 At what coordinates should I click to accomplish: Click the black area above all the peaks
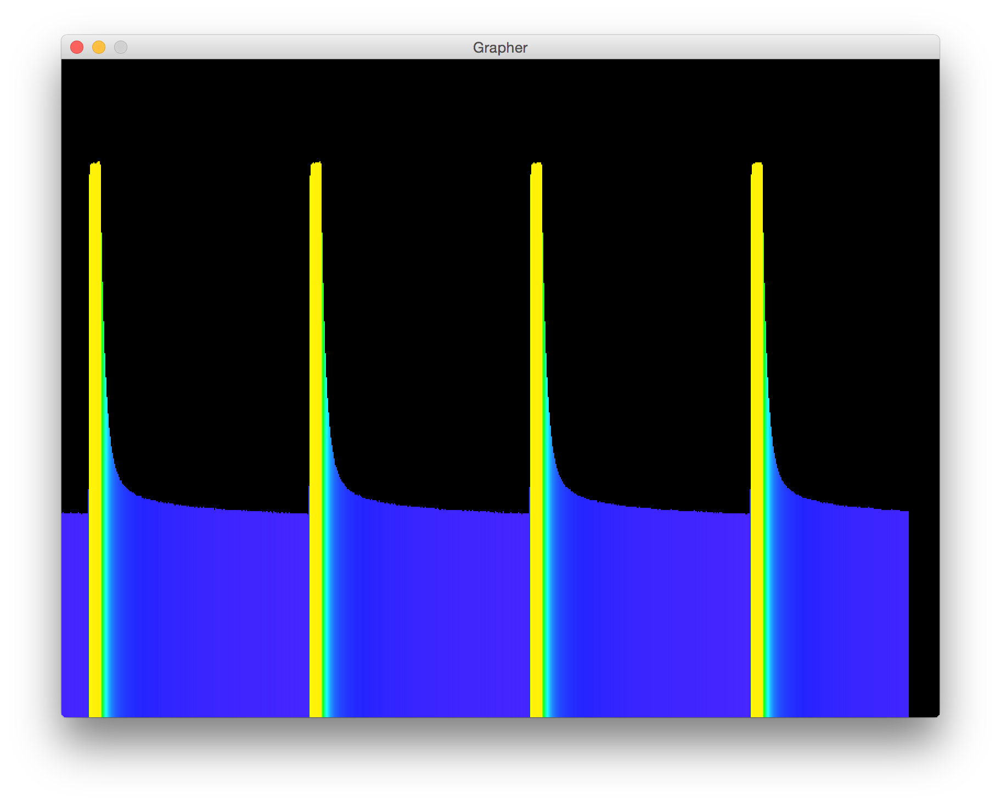coord(501,110)
